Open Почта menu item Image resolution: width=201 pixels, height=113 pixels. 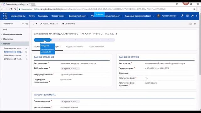pyautogui.click(x=32, y=16)
